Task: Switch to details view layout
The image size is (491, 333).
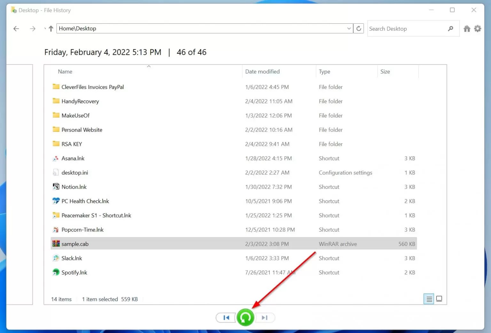Action: coord(429,299)
